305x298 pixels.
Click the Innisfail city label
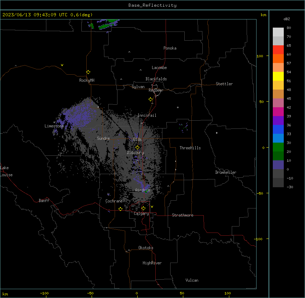(x=147, y=115)
